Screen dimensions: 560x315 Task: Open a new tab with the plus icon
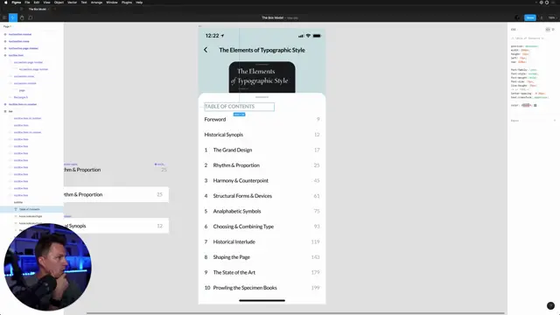pos(54,9)
